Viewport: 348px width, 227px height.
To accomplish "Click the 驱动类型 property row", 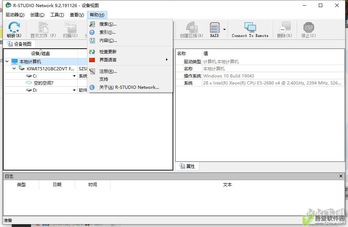I will [260, 62].
